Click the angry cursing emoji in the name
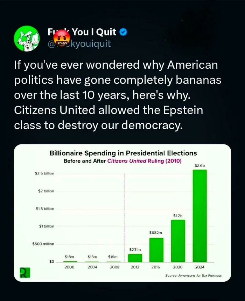The width and height of the screenshot is (245, 301). pyautogui.click(x=63, y=36)
